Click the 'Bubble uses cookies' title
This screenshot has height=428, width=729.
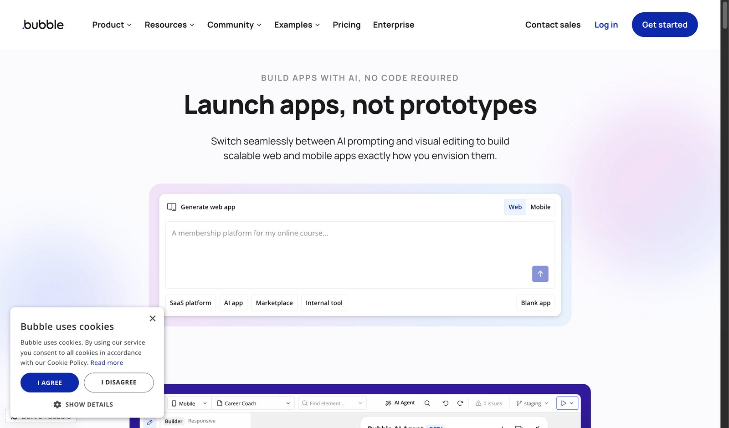(x=67, y=326)
